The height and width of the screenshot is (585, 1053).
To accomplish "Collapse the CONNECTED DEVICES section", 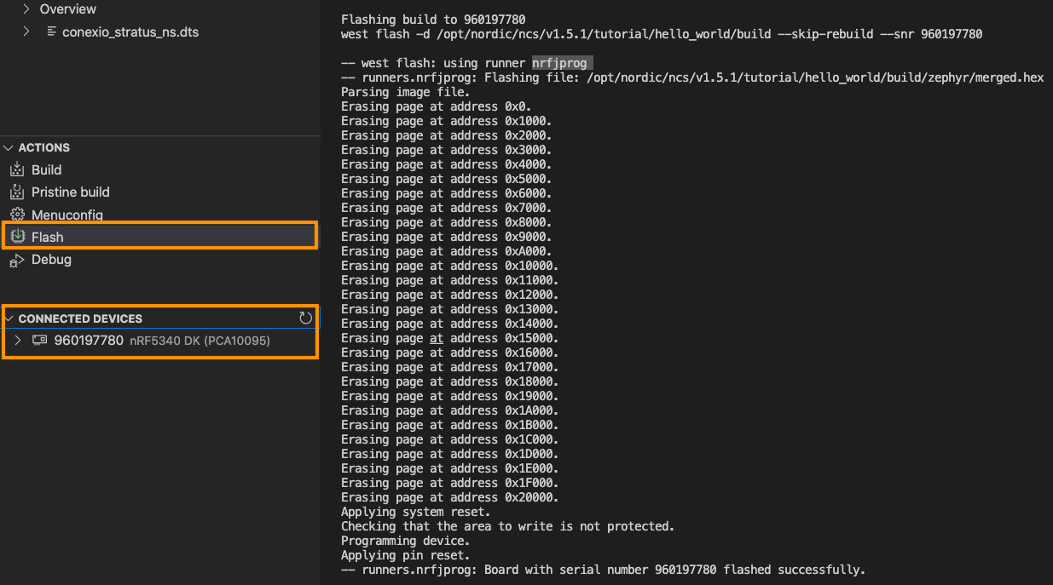I will click(9, 318).
